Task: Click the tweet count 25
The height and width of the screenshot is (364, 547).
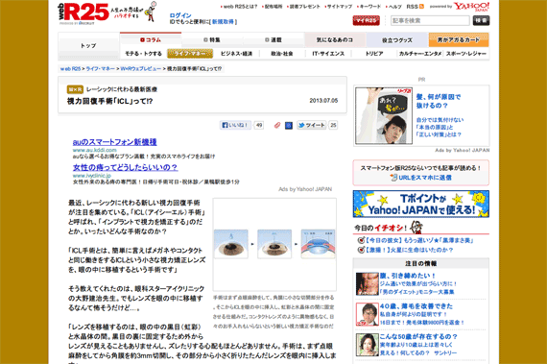Action: click(333, 125)
